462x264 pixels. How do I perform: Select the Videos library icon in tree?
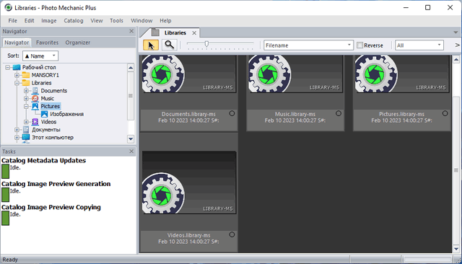pyautogui.click(x=35, y=122)
